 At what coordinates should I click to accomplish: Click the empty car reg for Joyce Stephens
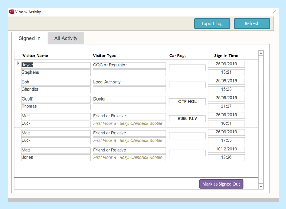coord(187,68)
